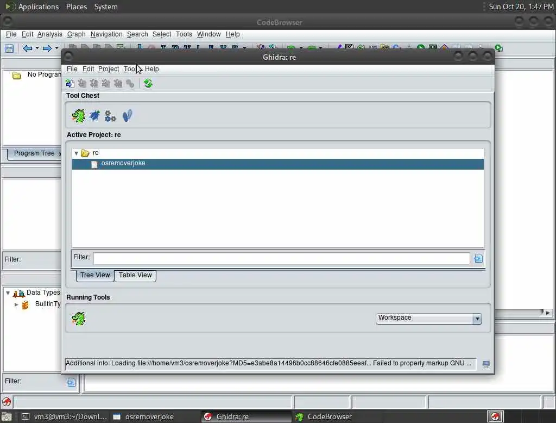Click the running CodeBrowser dragon icon
556x423 pixels.
click(x=78, y=319)
